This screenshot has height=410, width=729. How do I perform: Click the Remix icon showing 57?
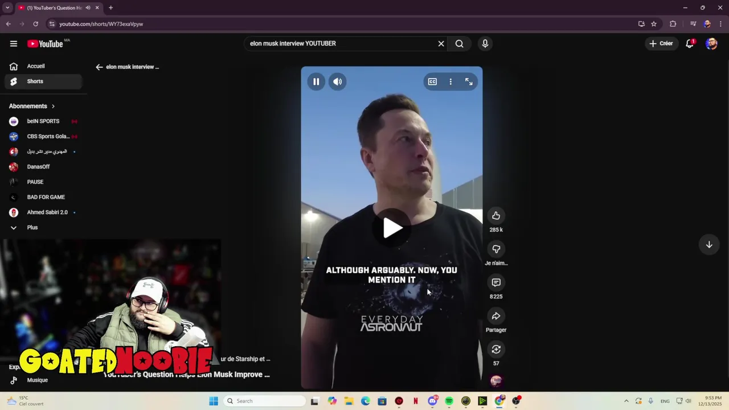tap(496, 349)
